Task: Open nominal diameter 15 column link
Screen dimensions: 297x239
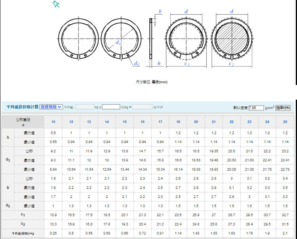Action: coord(125,122)
